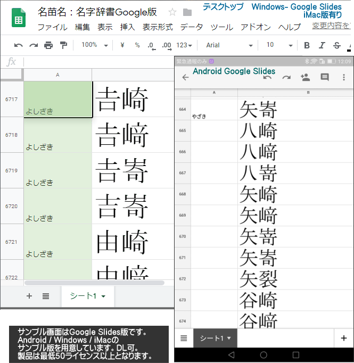Print the spreadsheet with printer icon

(x=48, y=45)
